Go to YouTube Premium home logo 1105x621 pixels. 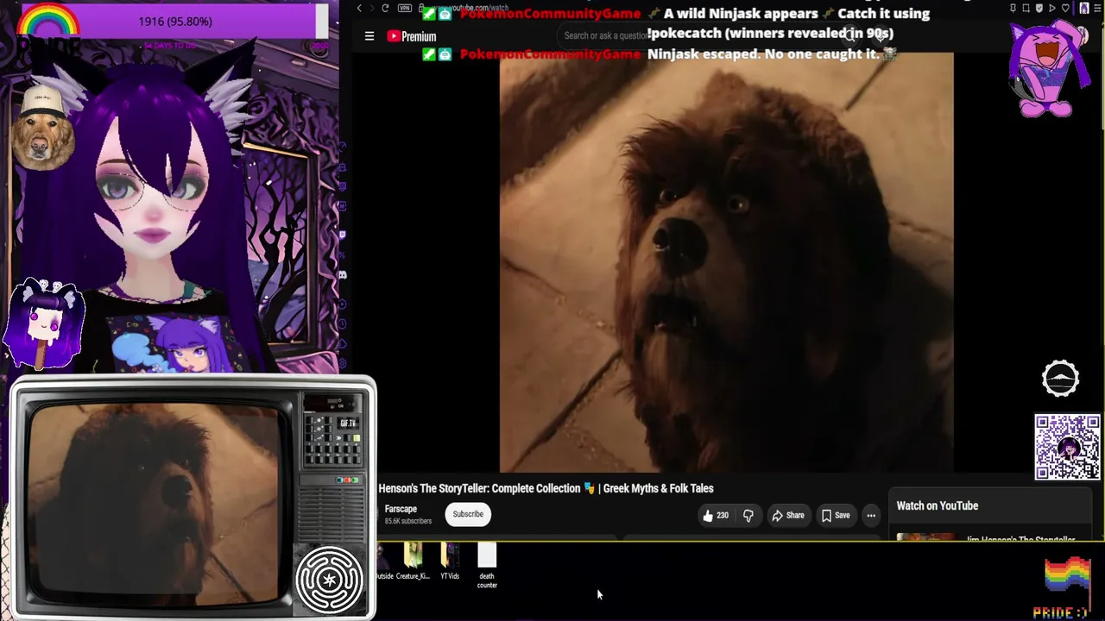coord(412,36)
